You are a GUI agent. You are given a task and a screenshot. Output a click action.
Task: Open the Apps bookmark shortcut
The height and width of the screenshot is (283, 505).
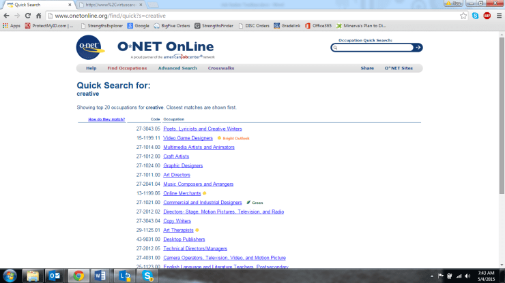point(12,26)
